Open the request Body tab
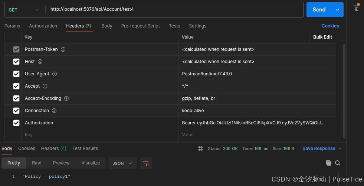 point(107,26)
